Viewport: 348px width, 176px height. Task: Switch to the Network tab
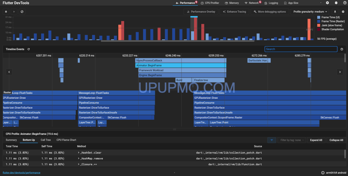(x=253, y=3)
